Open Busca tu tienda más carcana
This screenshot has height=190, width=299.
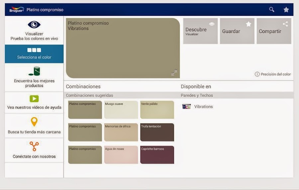(34, 126)
